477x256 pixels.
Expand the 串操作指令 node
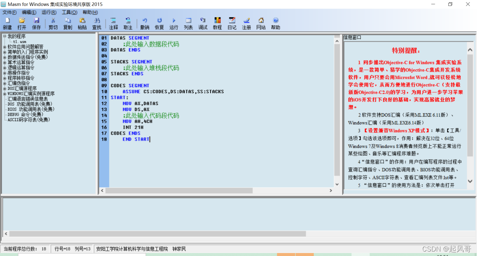[x=4, y=73]
